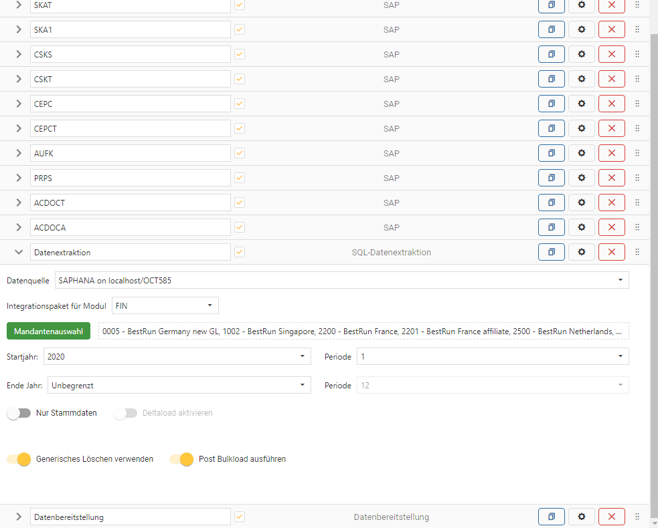This screenshot has height=528, width=658.
Task: Open settings for the ACDOCT step
Action: pyautogui.click(x=581, y=203)
